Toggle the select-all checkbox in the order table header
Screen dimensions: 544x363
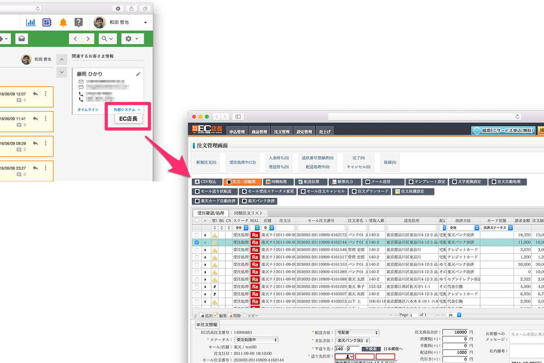196,220
